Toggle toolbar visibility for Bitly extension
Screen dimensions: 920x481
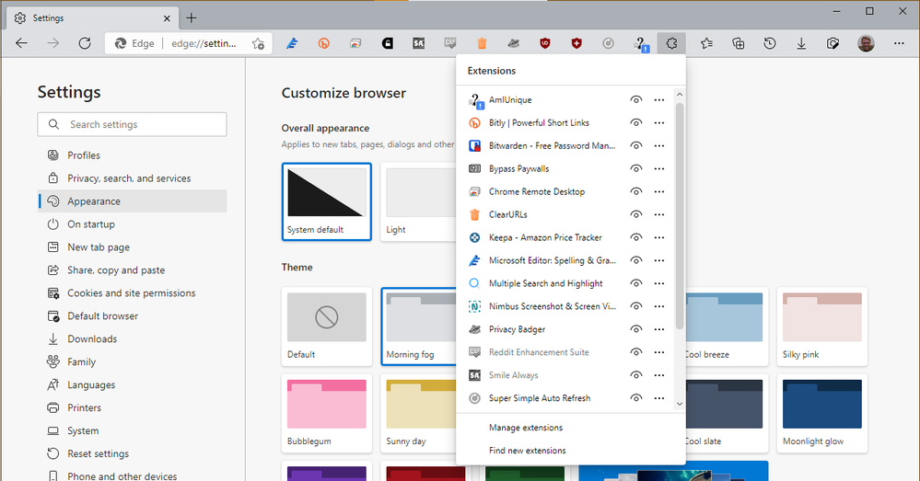(x=636, y=122)
